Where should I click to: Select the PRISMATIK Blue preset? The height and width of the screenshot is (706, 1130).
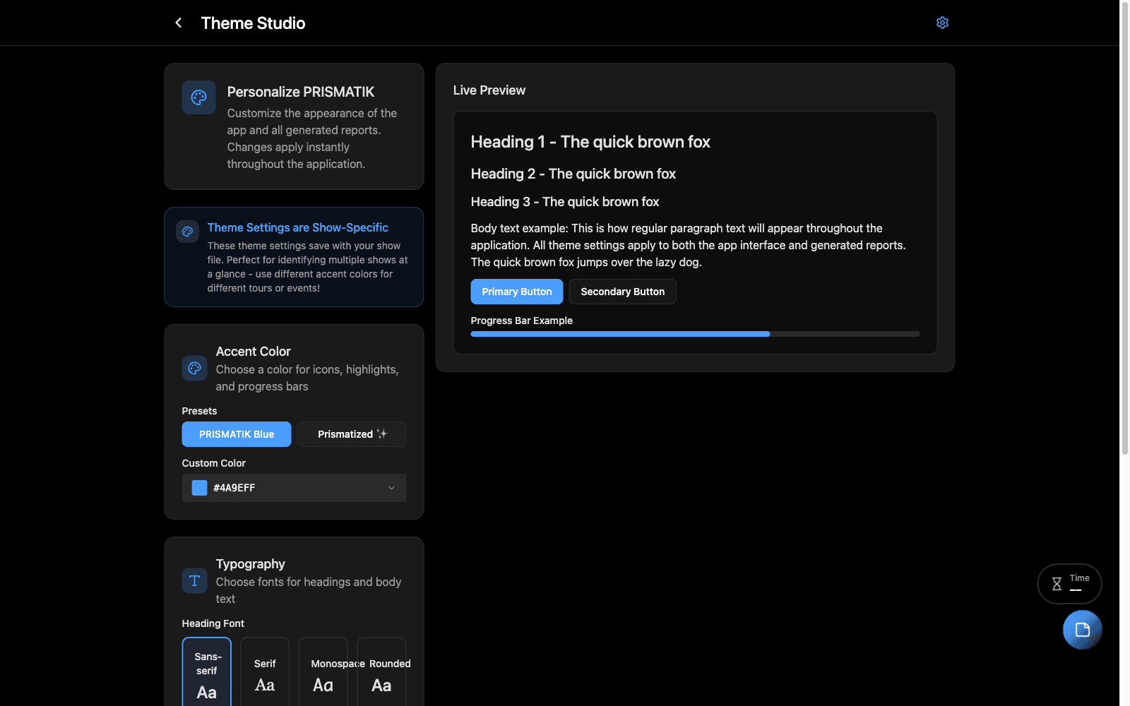[x=237, y=434]
